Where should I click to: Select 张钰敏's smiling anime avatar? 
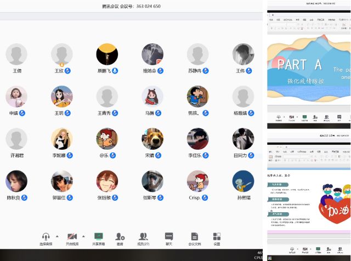pos(107,181)
